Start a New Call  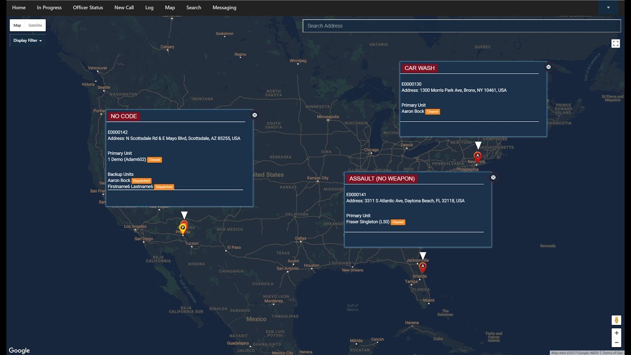[124, 7]
